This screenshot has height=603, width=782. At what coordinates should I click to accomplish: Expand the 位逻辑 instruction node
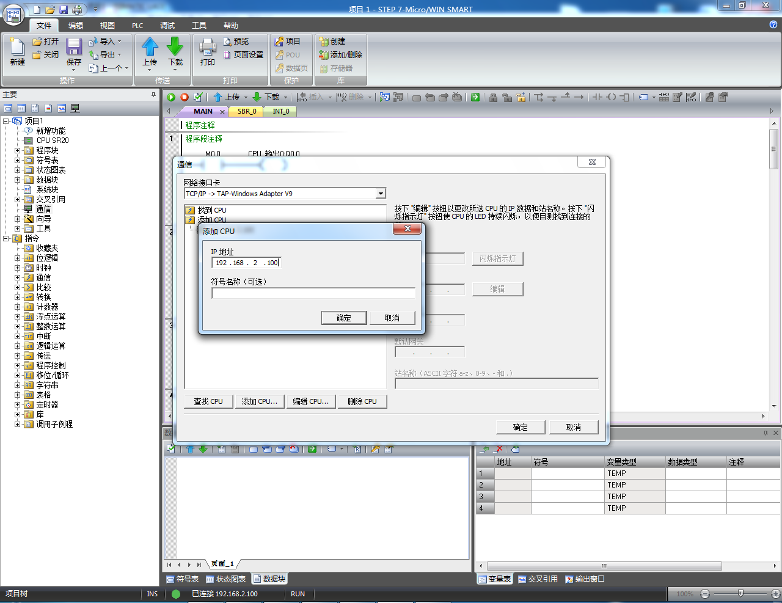18,258
